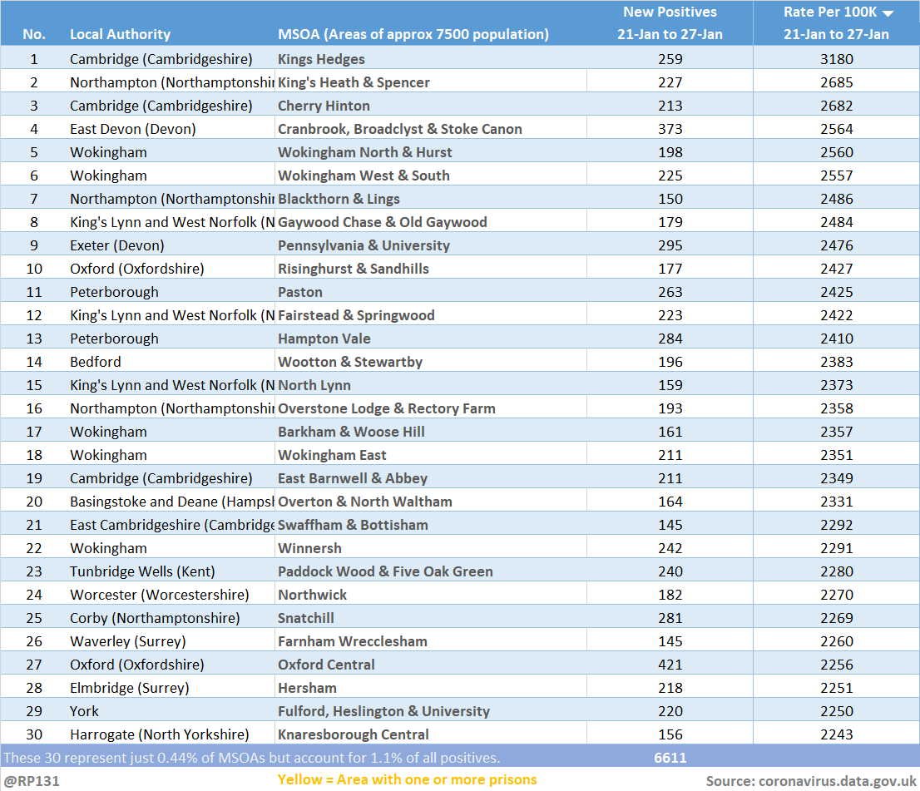
Task: Click the Local Authority column header
Action: click(x=120, y=34)
